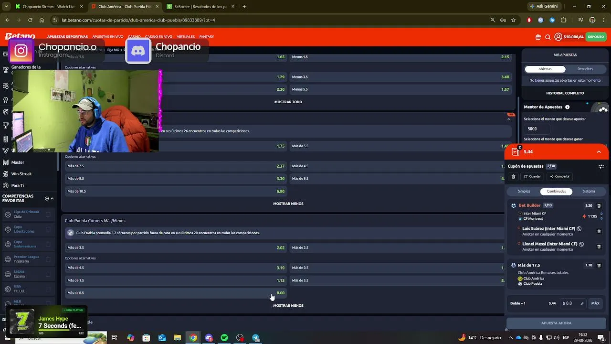611x344 pixels.
Task: Click the pencil edit icon in stake field
Action: [x=582, y=303]
